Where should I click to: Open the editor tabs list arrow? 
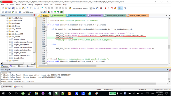coord(167,15)
